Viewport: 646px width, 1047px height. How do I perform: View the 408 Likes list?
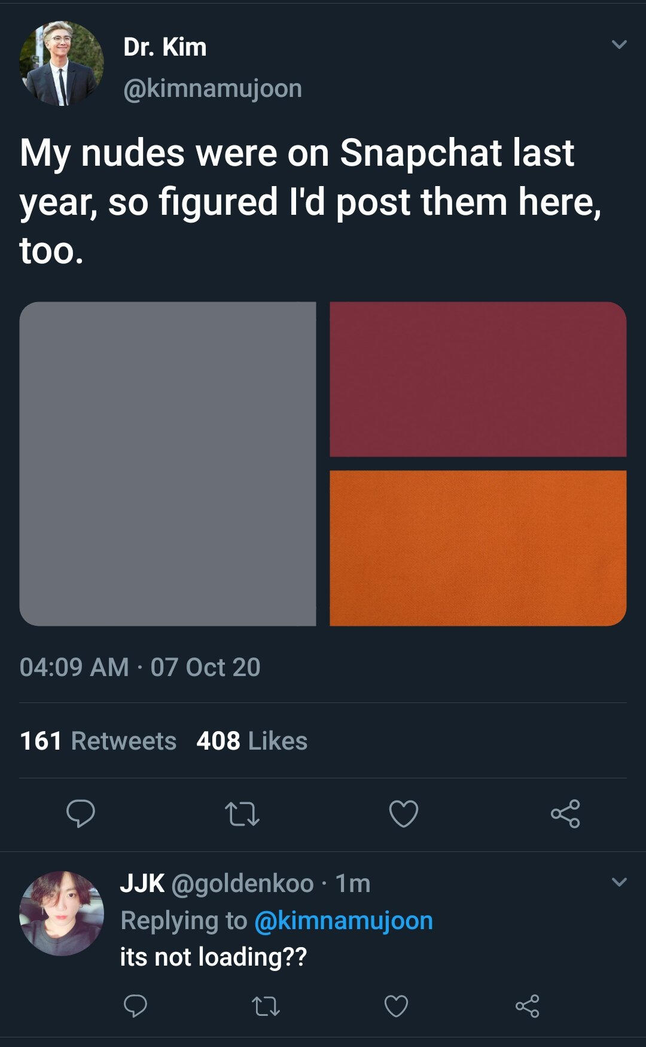(252, 741)
